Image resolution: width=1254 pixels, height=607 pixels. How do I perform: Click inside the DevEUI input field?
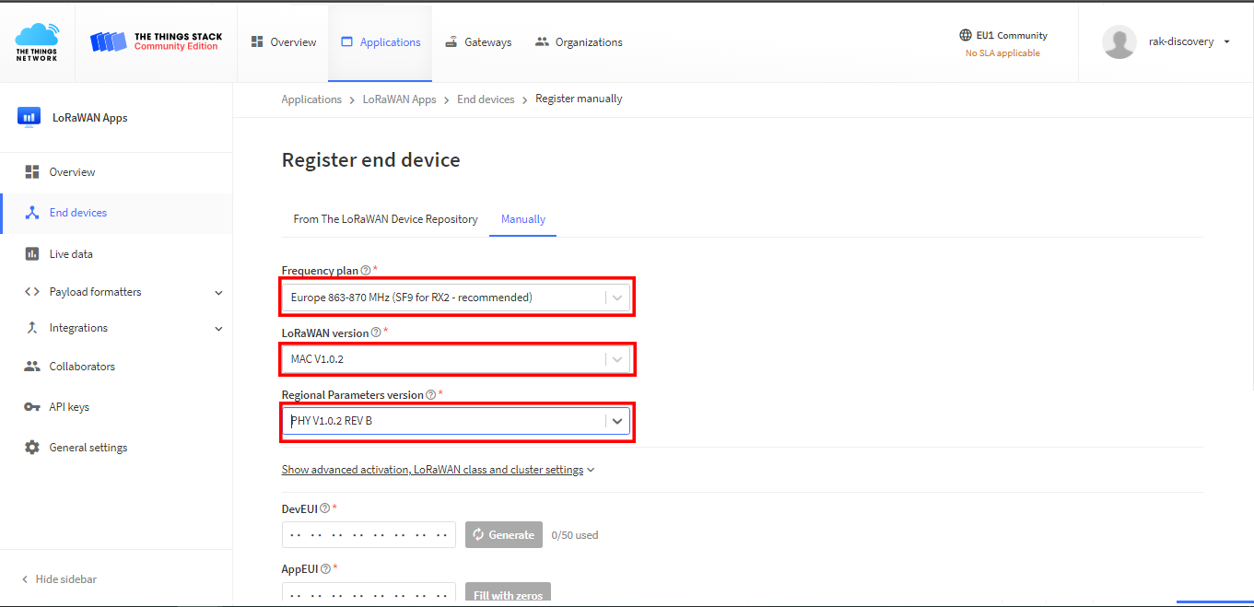(x=369, y=534)
